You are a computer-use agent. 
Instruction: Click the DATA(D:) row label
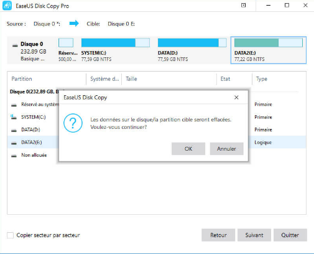[30, 129]
